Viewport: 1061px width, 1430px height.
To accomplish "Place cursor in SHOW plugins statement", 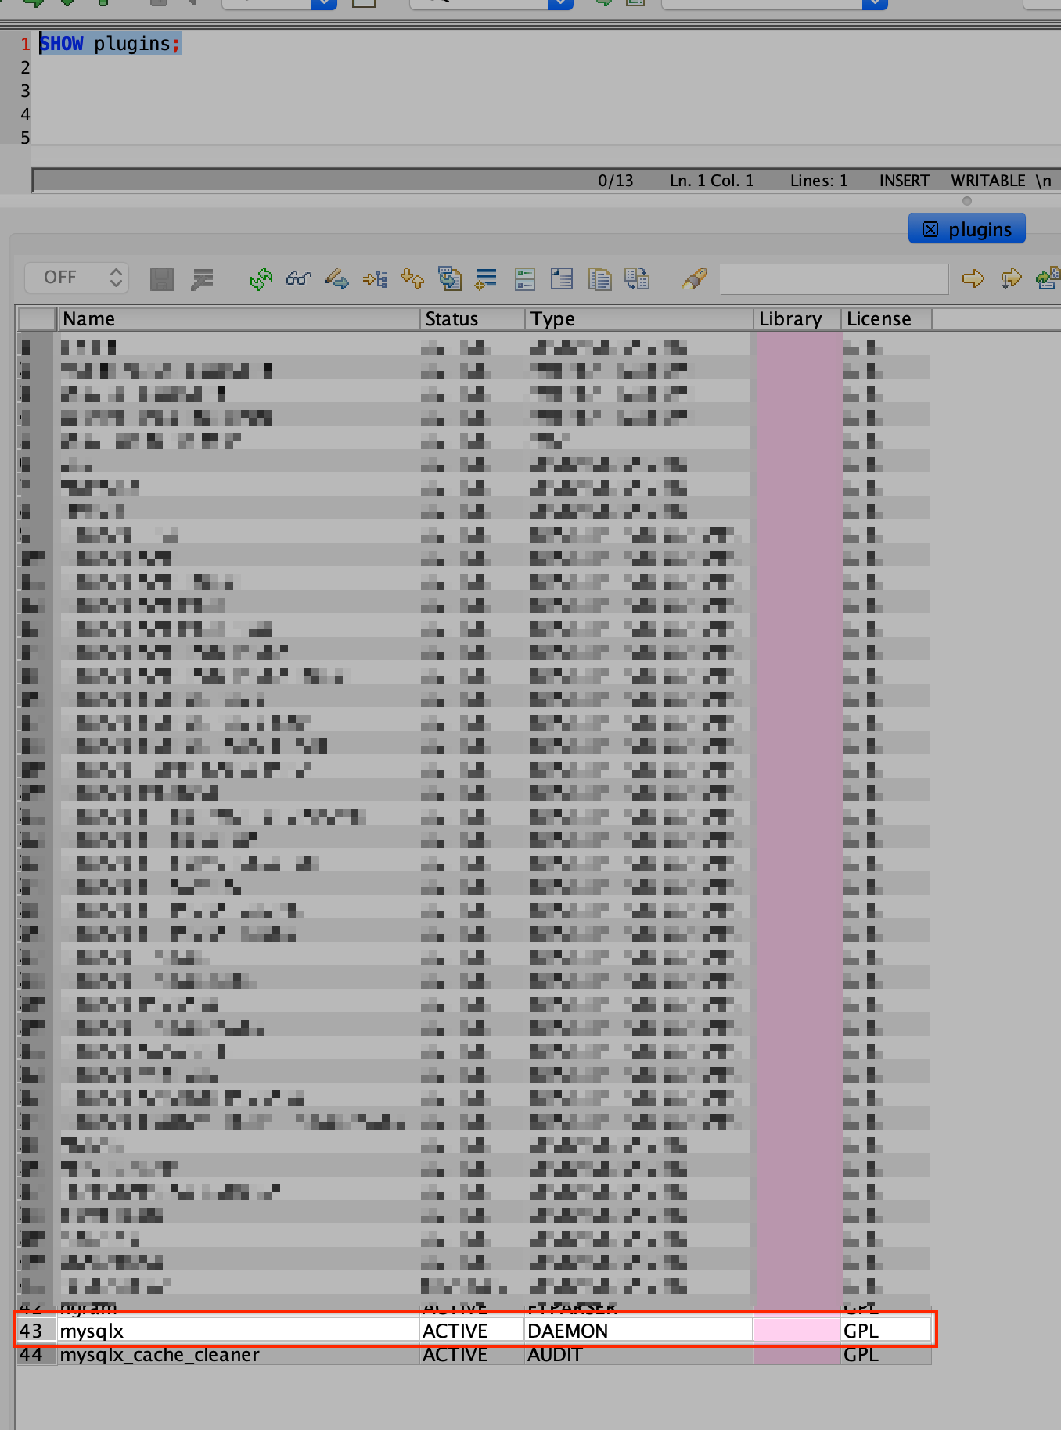I will click(110, 44).
